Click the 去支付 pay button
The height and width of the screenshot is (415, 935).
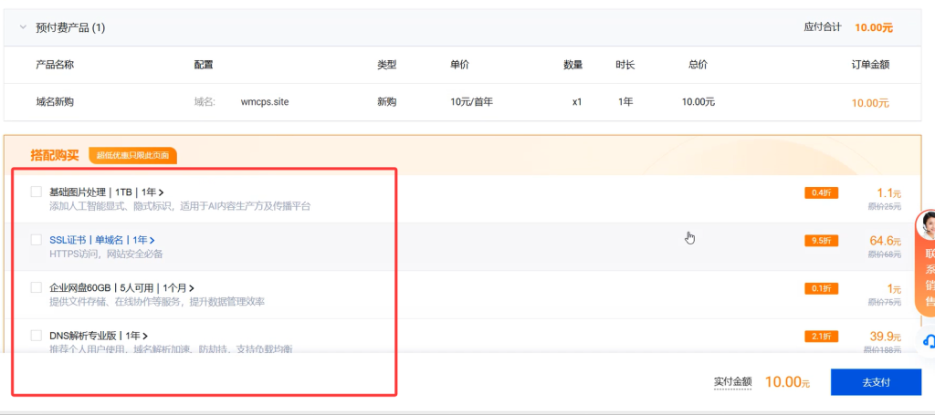point(875,382)
